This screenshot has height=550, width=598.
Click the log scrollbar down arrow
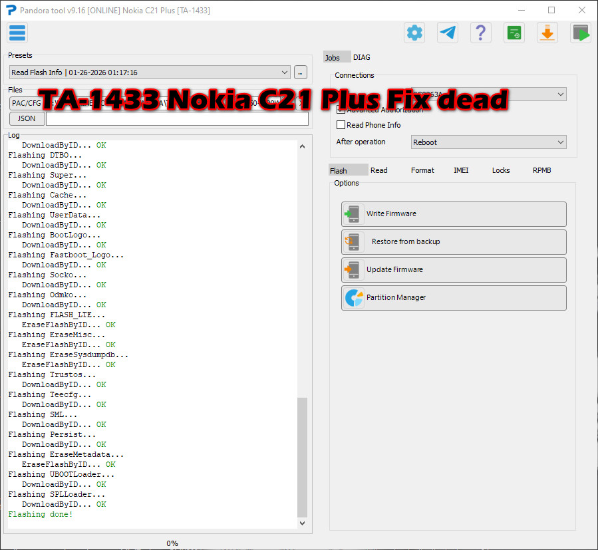coord(302,523)
